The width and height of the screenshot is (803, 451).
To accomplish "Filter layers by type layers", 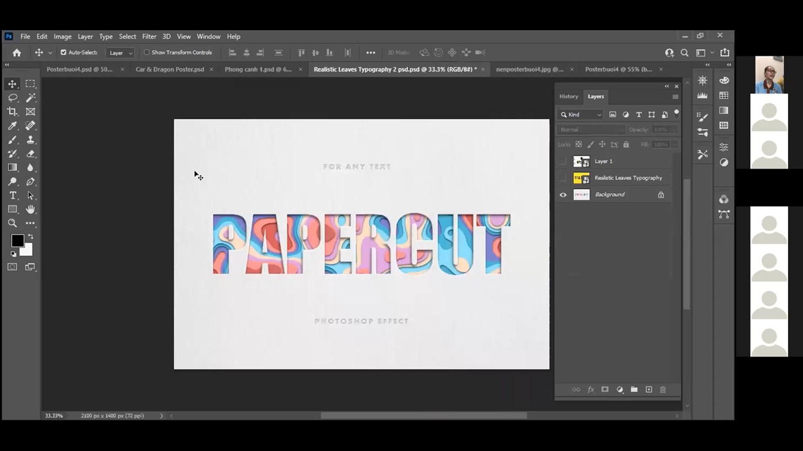I will (x=639, y=115).
